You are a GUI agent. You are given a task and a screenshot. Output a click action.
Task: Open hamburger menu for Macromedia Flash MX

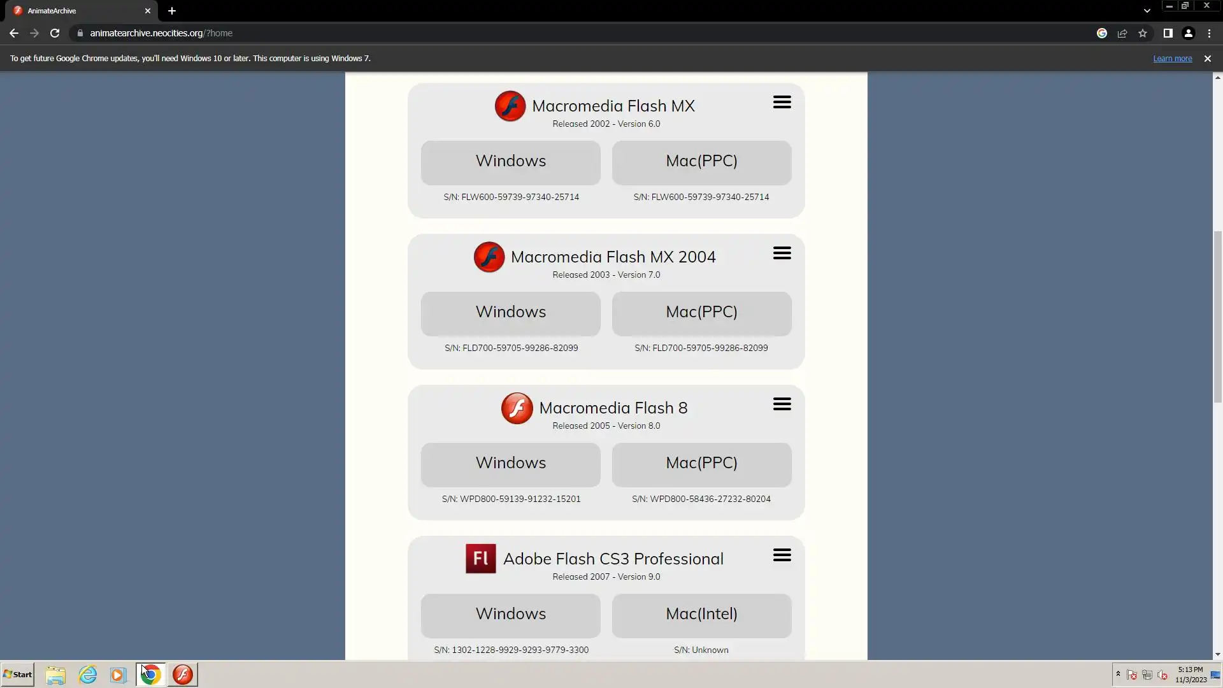[x=782, y=103]
